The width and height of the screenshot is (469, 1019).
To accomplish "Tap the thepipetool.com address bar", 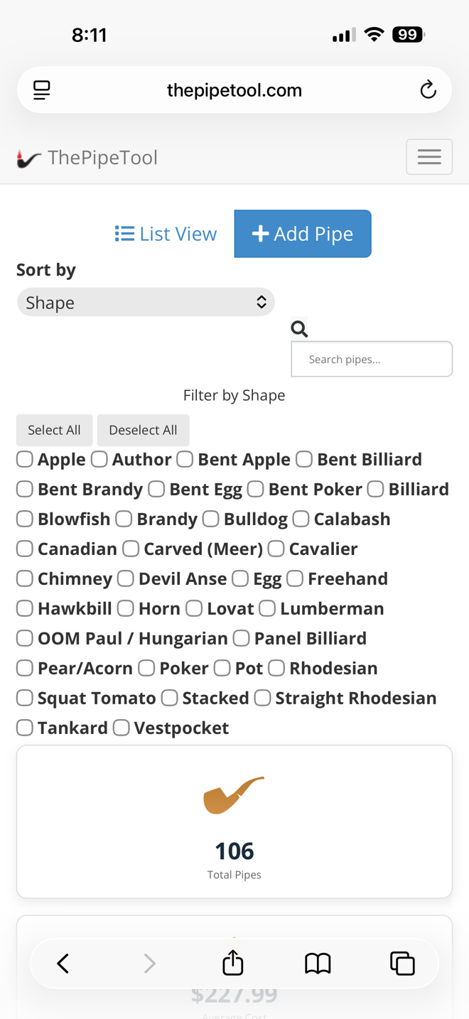I will [x=234, y=90].
